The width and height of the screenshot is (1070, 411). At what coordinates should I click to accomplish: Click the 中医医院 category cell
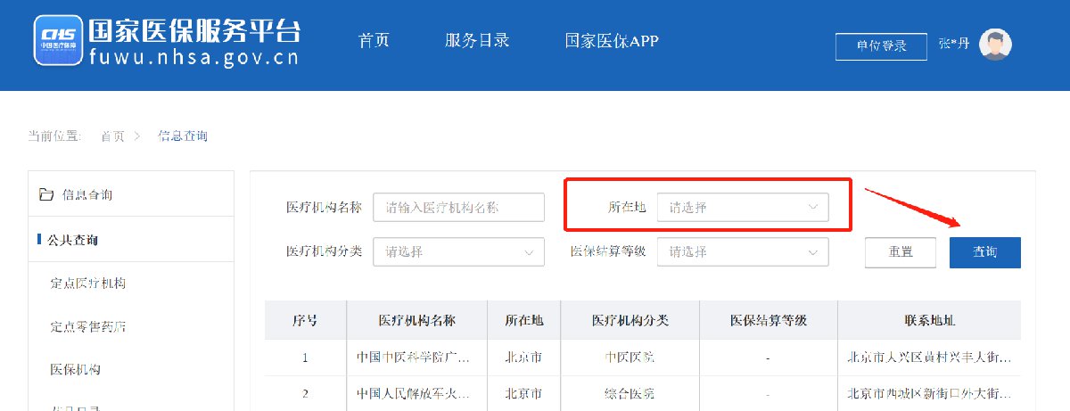(630, 358)
